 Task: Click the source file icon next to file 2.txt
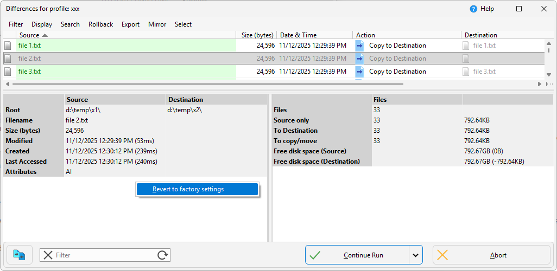pos(8,59)
